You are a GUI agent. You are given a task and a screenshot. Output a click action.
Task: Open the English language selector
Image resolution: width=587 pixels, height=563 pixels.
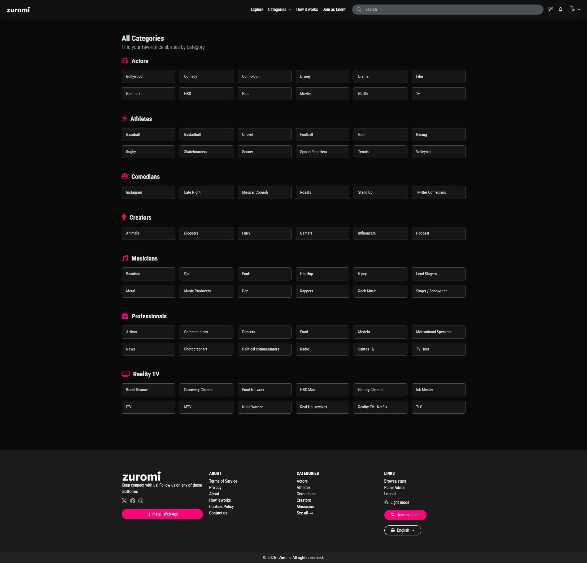[402, 530]
